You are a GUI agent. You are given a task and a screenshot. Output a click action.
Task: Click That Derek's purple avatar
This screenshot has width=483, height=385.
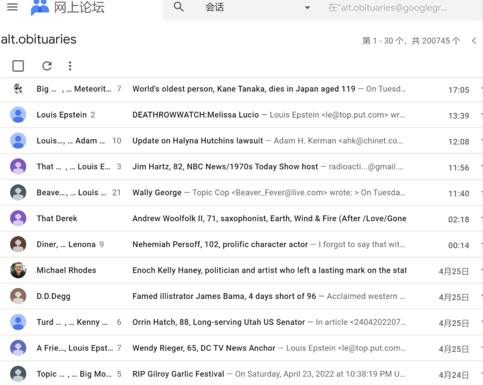(18, 218)
